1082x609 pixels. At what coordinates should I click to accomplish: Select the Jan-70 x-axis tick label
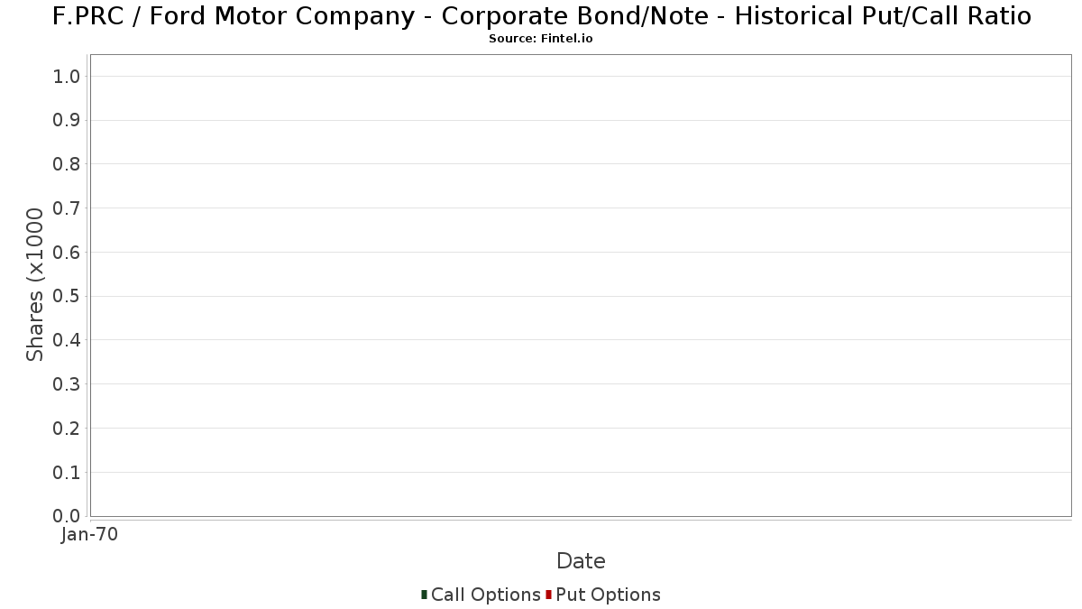(90, 535)
